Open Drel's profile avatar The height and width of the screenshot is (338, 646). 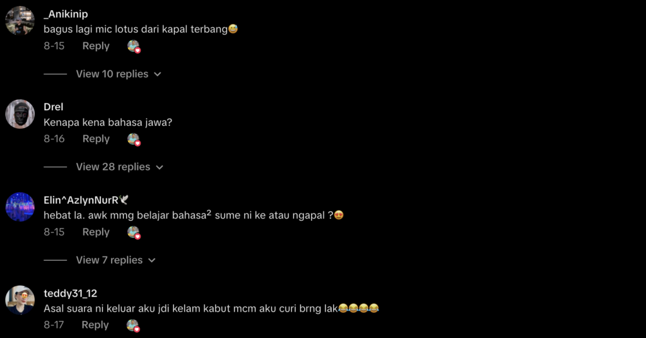coord(20,114)
